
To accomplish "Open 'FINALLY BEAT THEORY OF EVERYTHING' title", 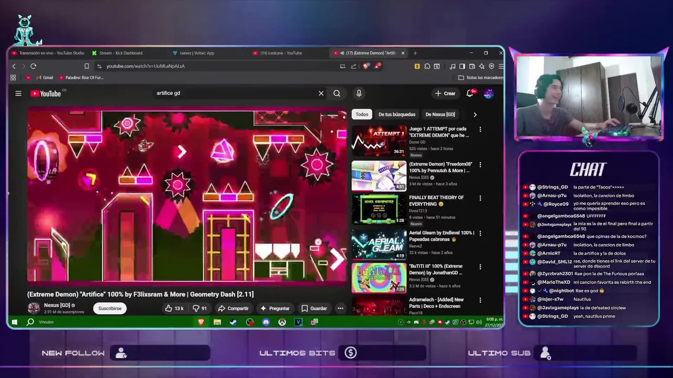I will coord(436,201).
